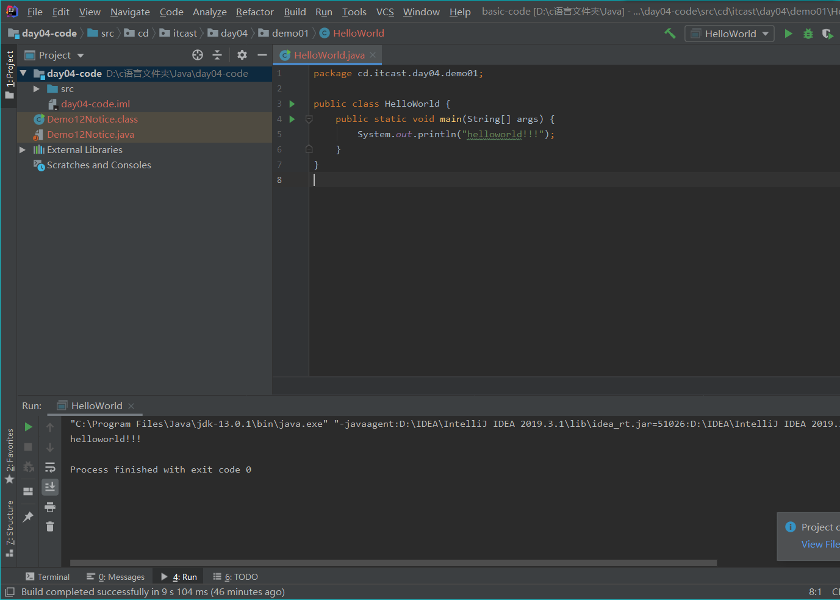Image resolution: width=840 pixels, height=600 pixels.
Task: Click the fold end marker at line 6
Action: [309, 149]
